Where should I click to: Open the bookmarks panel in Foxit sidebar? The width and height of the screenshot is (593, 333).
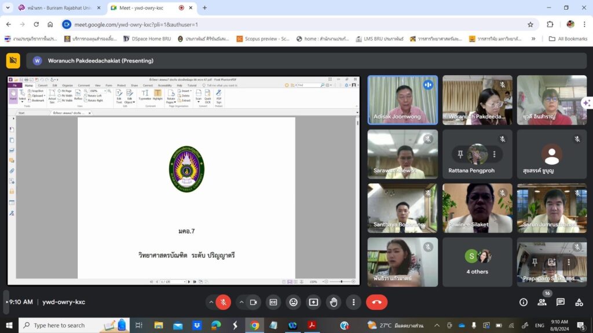[x=12, y=129]
